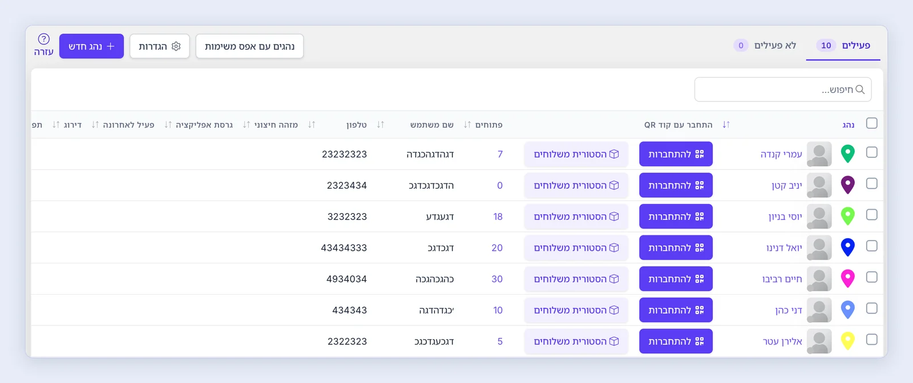This screenshot has height=383, width=913.
Task: Click open count 30 for חיים רביבו
Action: [x=497, y=279]
